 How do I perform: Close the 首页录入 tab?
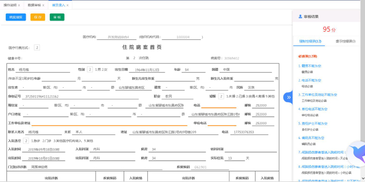coord(68,5)
